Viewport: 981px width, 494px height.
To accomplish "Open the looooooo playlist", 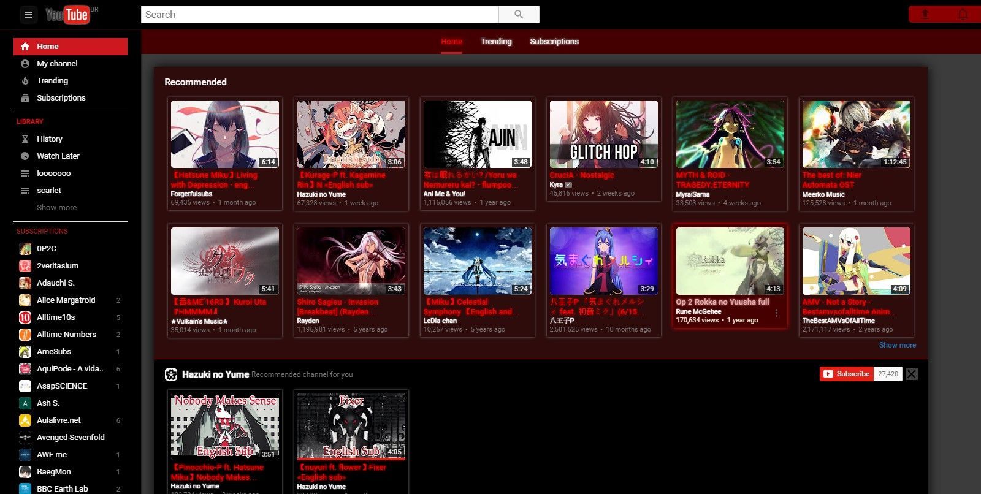I will point(71,173).
